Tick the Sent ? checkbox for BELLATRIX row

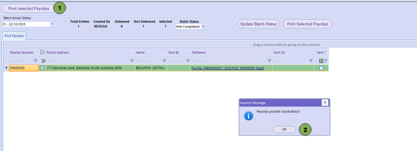click(321, 68)
